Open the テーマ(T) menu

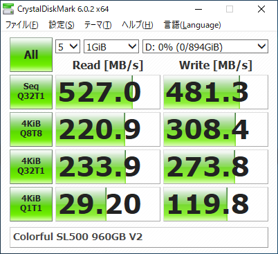98,25
